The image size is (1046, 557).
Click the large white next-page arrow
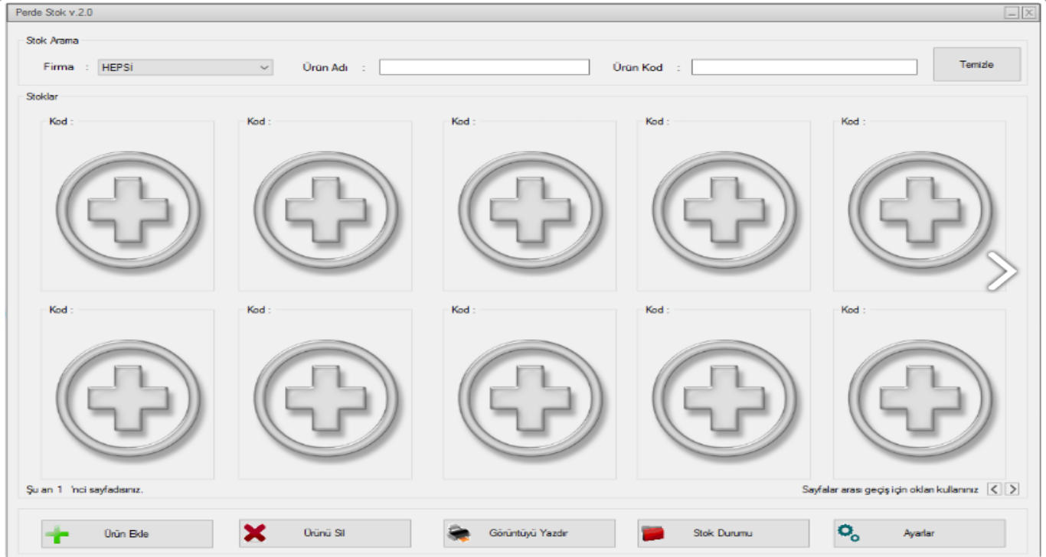tap(1002, 271)
